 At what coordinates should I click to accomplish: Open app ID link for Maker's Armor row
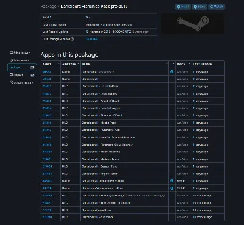pyautogui.click(x=47, y=159)
